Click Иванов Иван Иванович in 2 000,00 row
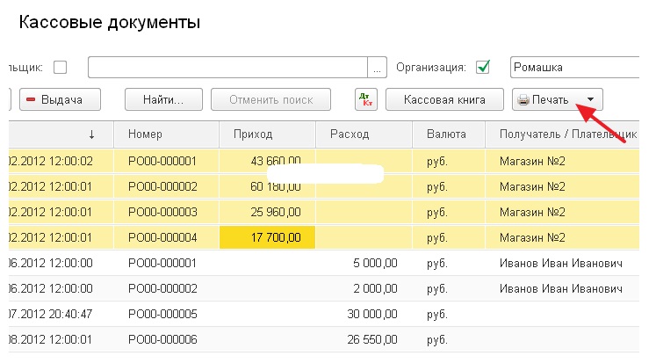This screenshot has width=656, height=363. coord(560,288)
